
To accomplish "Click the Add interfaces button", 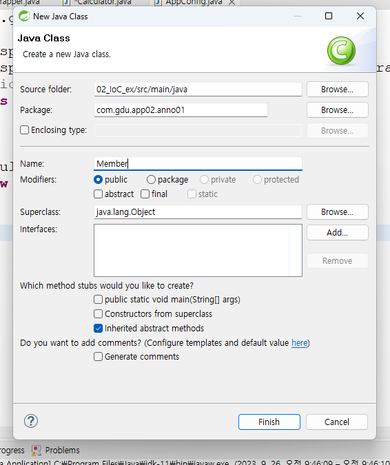I will (x=337, y=232).
